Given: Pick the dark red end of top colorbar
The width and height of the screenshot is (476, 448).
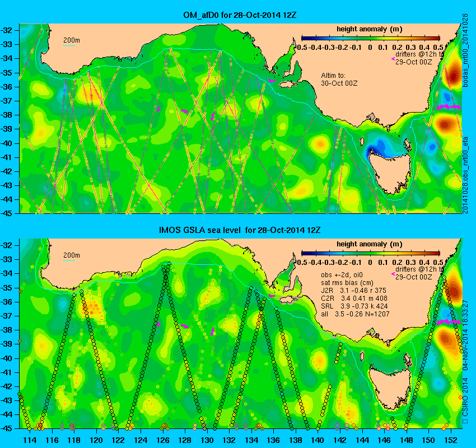Looking at the screenshot, I should [437, 38].
